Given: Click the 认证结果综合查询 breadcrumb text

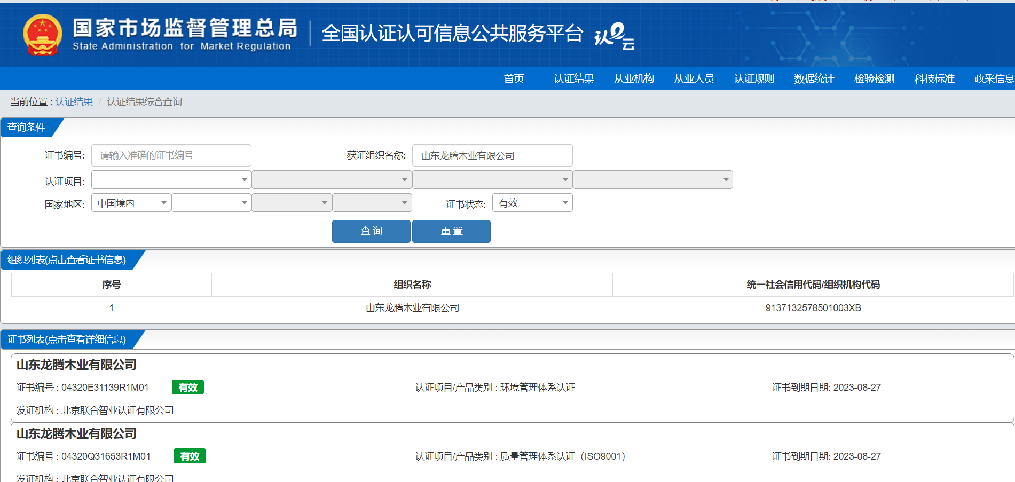Looking at the screenshot, I should click(x=144, y=101).
